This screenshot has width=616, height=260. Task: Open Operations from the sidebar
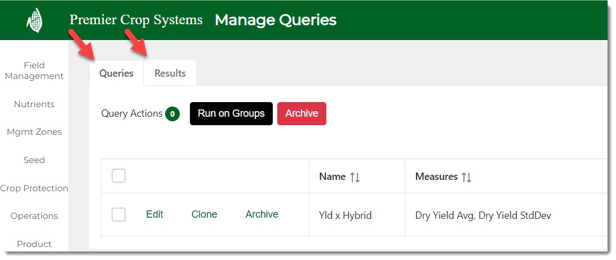click(34, 216)
